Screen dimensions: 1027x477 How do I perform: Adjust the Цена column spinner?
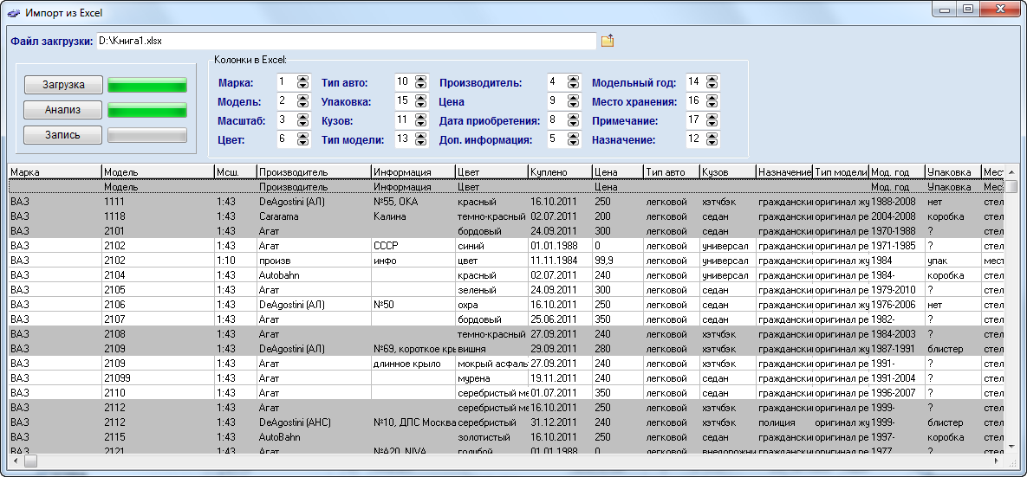tap(574, 100)
